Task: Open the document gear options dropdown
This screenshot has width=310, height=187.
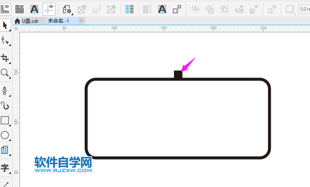Action: 67,8
